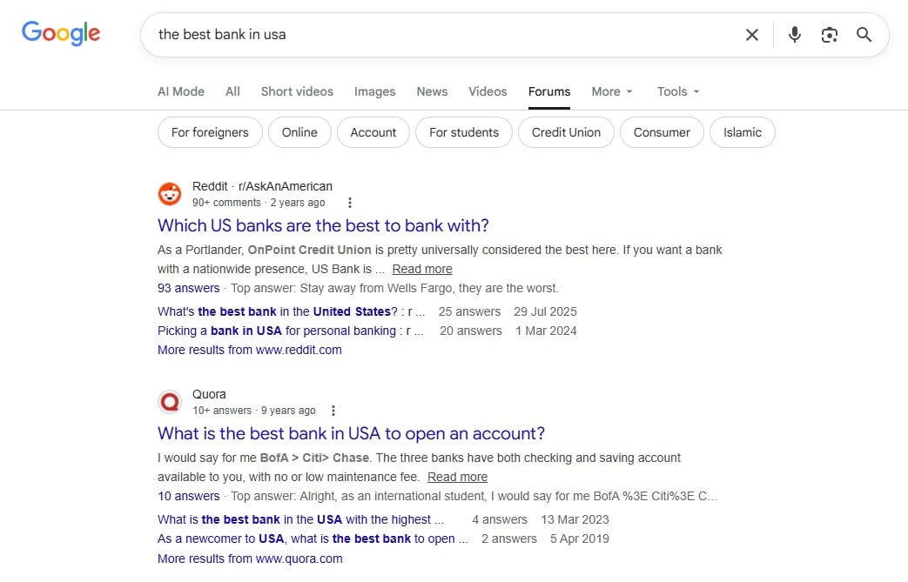Switch to the News tab

pos(432,91)
